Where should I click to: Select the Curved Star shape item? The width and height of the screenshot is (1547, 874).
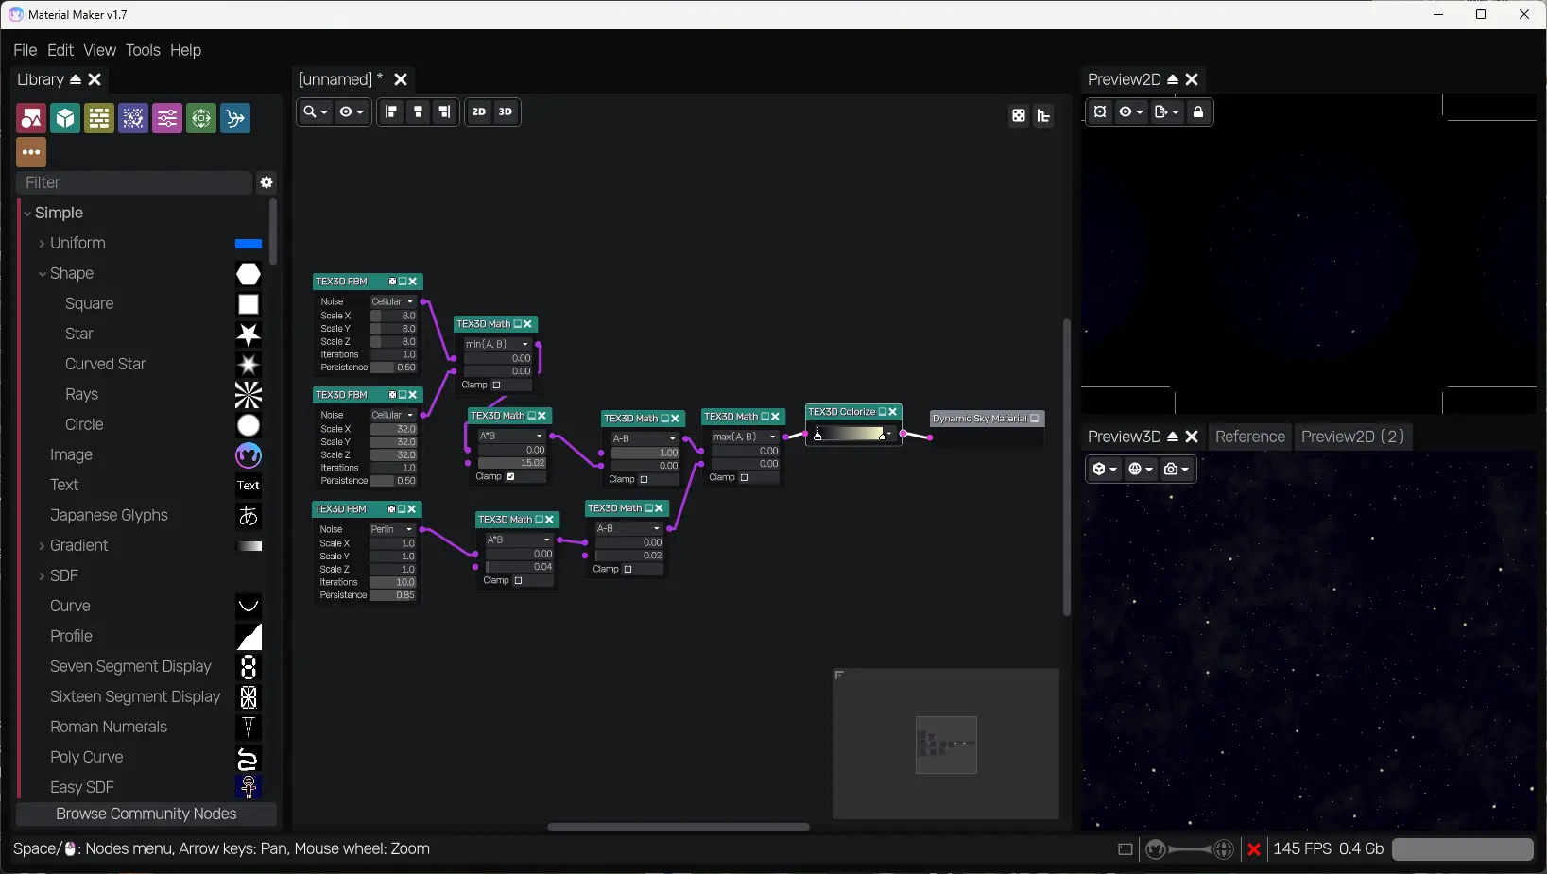[105, 364]
